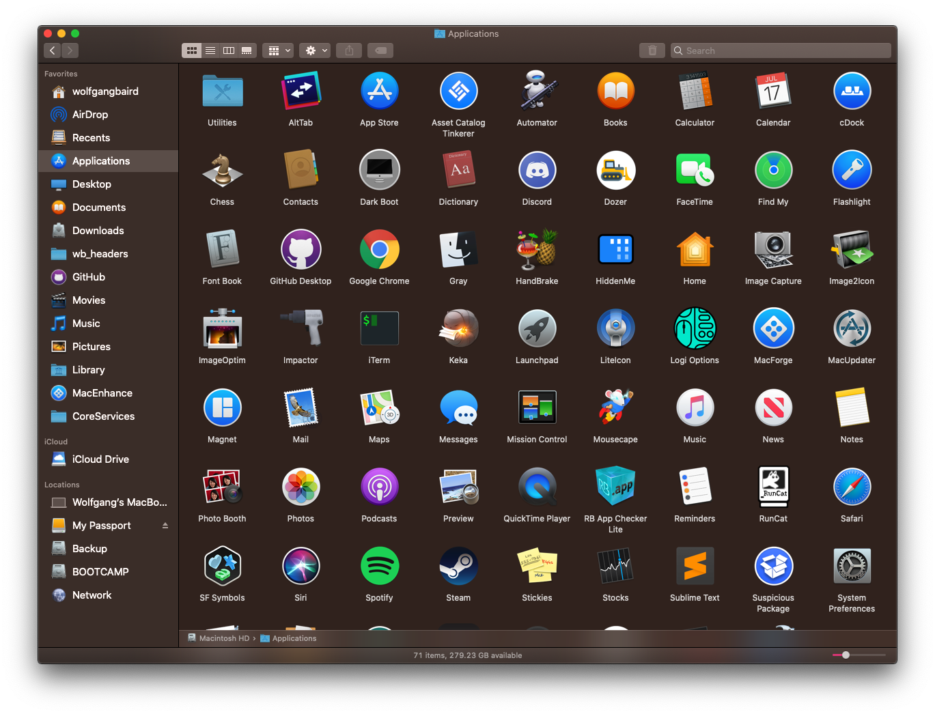Open the Library folder in sidebar
The height and width of the screenshot is (714, 935).
coord(108,370)
